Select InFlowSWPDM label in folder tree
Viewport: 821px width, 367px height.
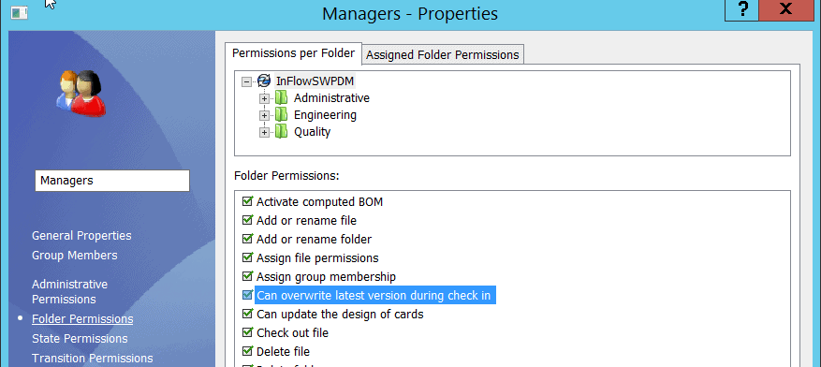click(315, 81)
